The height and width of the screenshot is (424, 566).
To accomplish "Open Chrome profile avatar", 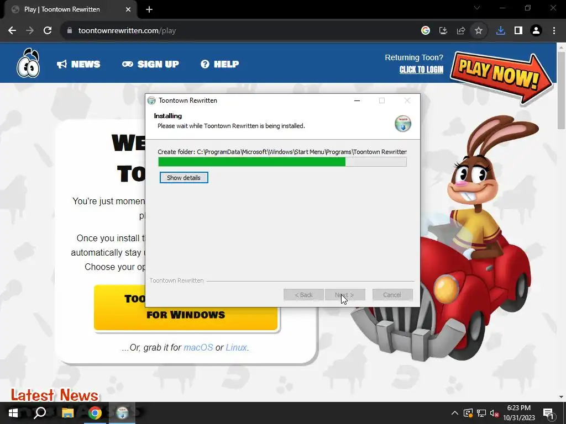I will tap(536, 31).
